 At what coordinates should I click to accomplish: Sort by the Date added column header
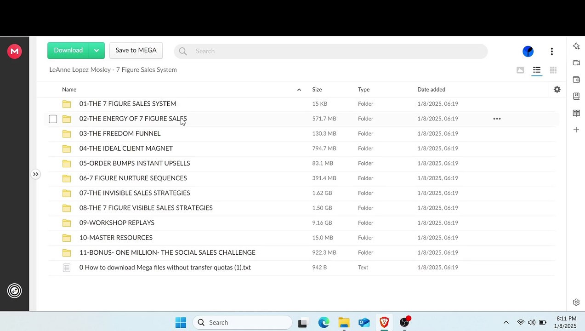coord(431,90)
